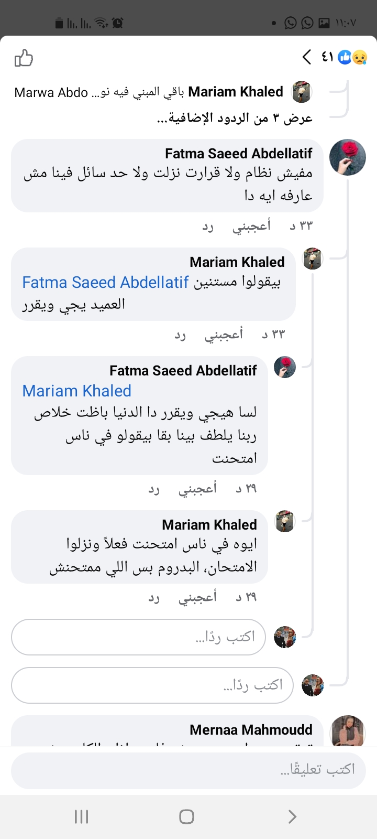
Task: Tap the Fatma Saeed Abdellatif mention in blue
Action: point(105,282)
